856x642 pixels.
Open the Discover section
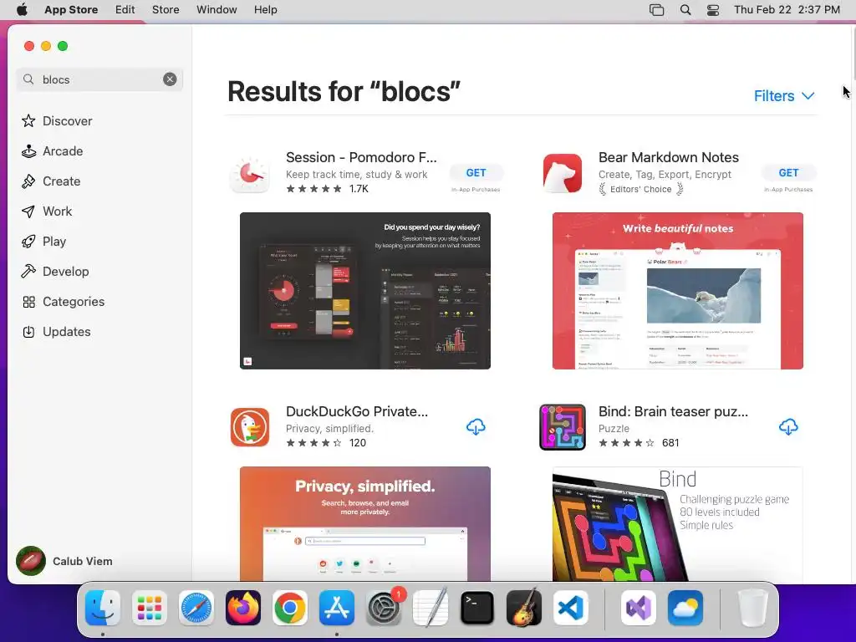[x=57, y=121]
